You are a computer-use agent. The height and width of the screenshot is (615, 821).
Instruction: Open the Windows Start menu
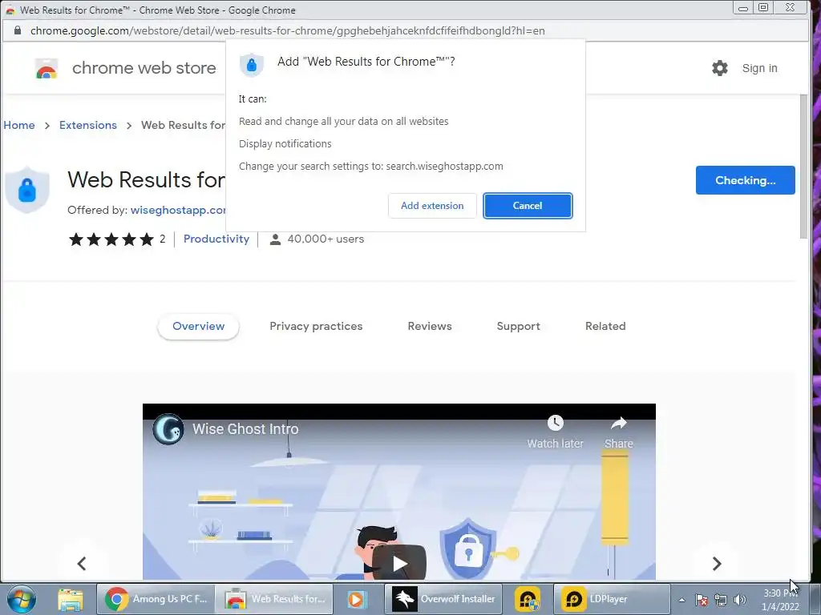click(22, 599)
